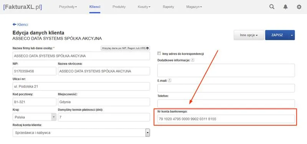This screenshot has width=307, height=144.
Task: Click the Domyślny termin płatności field
Action: click(x=104, y=117)
